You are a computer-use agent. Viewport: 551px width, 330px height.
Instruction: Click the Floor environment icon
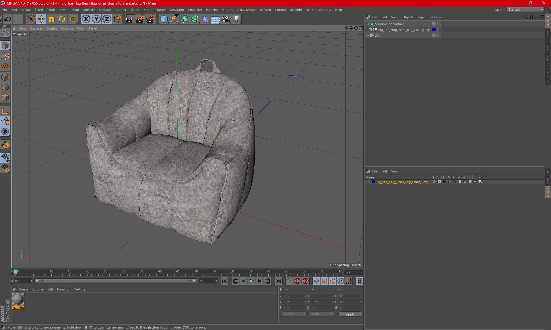point(216,19)
